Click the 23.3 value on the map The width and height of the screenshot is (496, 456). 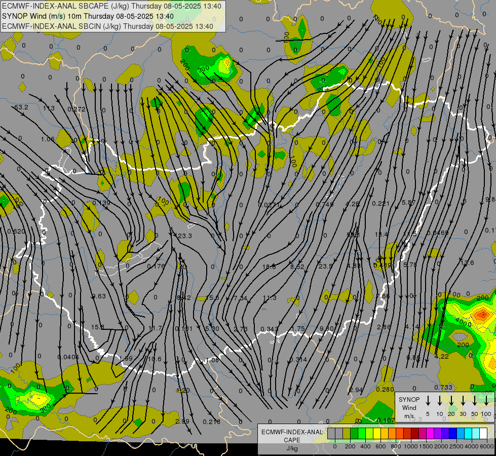coord(185,236)
